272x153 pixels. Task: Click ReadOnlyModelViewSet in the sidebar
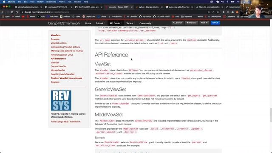click(x=62, y=74)
